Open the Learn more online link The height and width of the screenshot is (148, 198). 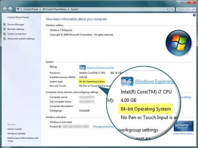[184, 133]
